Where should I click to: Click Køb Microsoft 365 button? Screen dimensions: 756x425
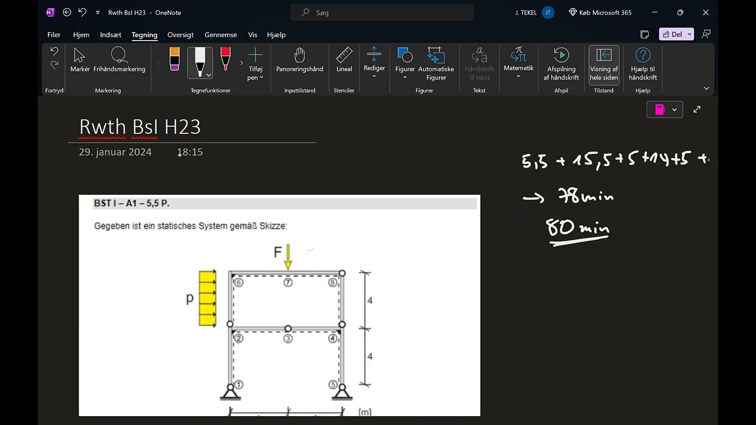coord(600,12)
